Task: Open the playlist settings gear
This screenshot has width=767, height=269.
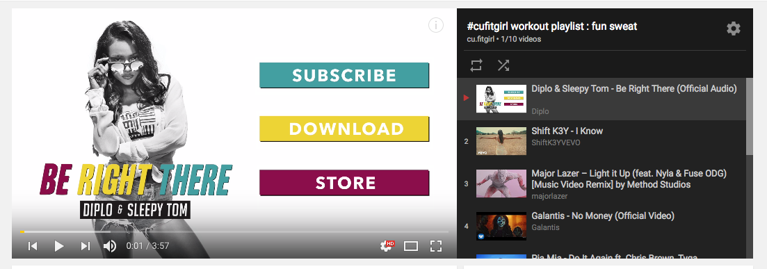Action: click(x=733, y=28)
